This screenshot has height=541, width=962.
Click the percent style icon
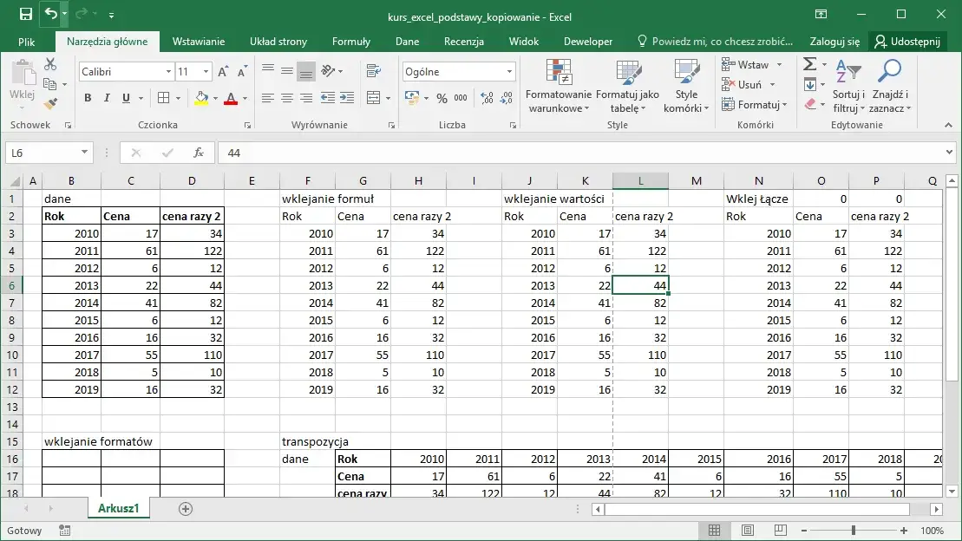(x=442, y=98)
